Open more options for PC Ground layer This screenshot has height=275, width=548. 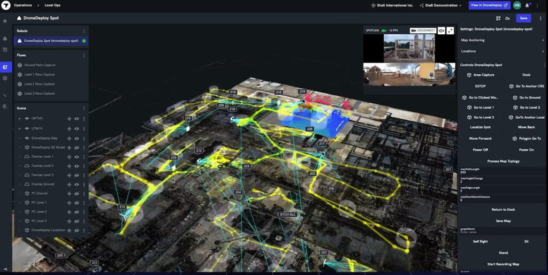[84, 194]
